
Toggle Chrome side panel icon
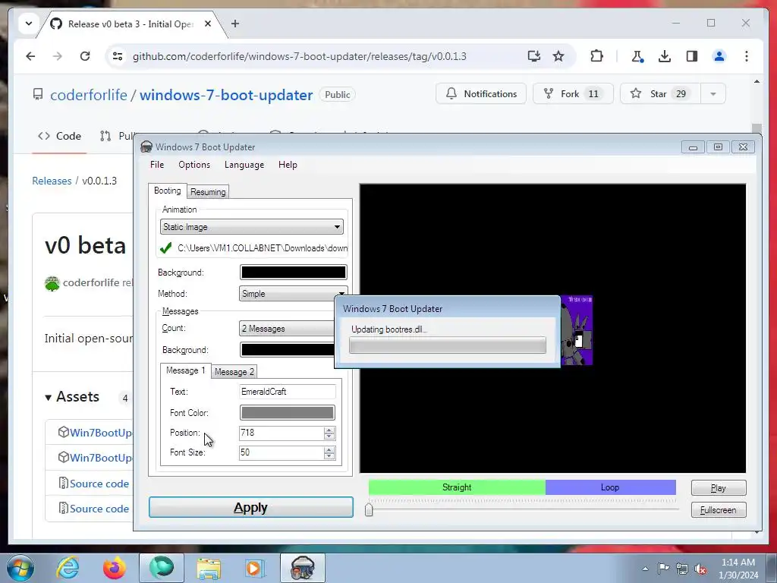692,56
